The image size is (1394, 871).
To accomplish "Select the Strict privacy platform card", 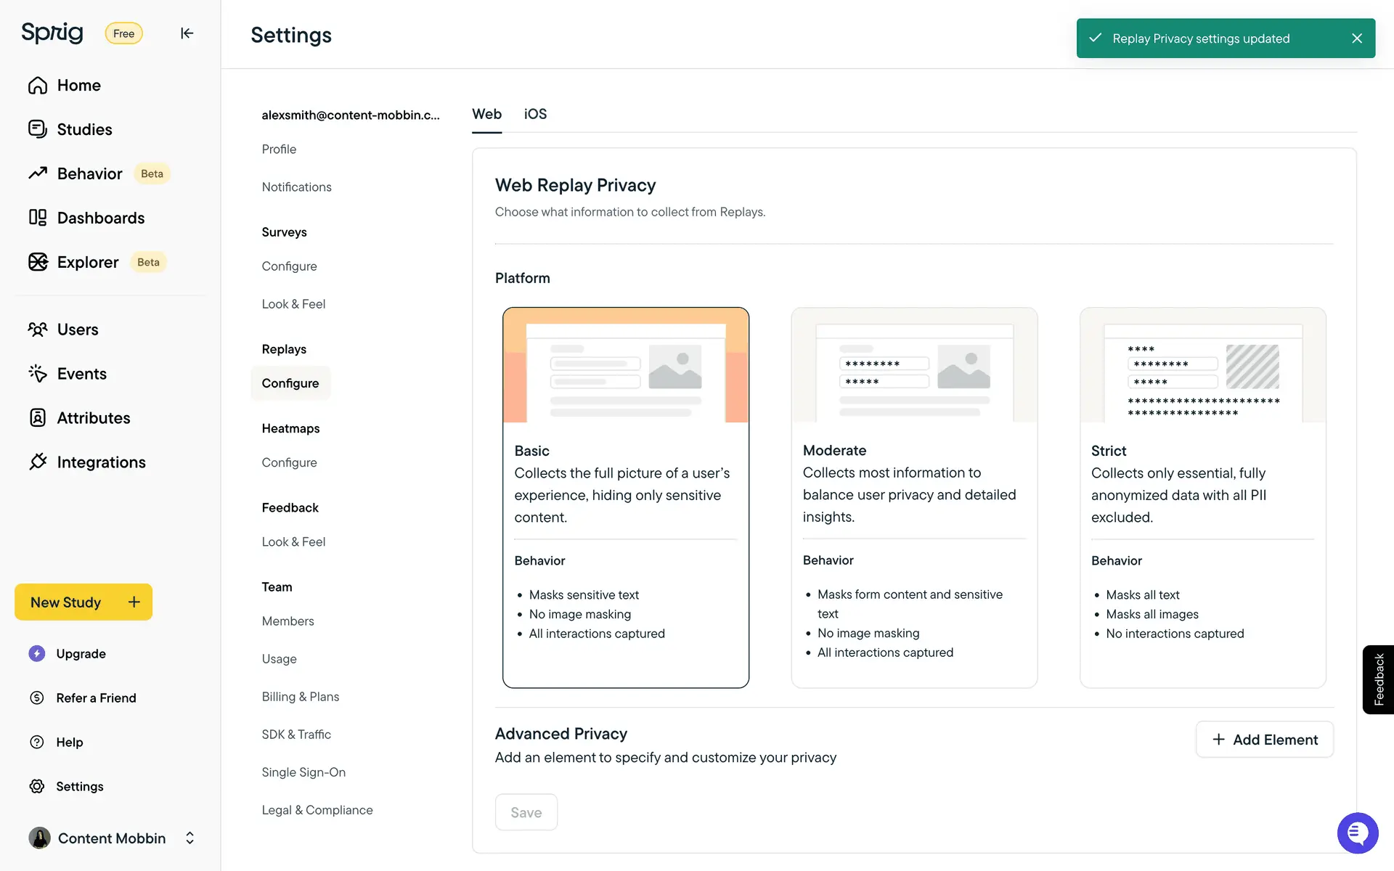I will pos(1202,497).
